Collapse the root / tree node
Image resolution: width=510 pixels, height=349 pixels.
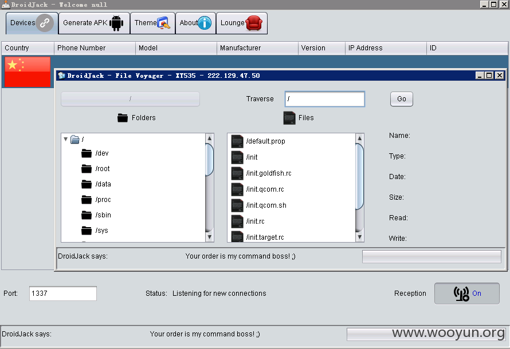[66, 139]
